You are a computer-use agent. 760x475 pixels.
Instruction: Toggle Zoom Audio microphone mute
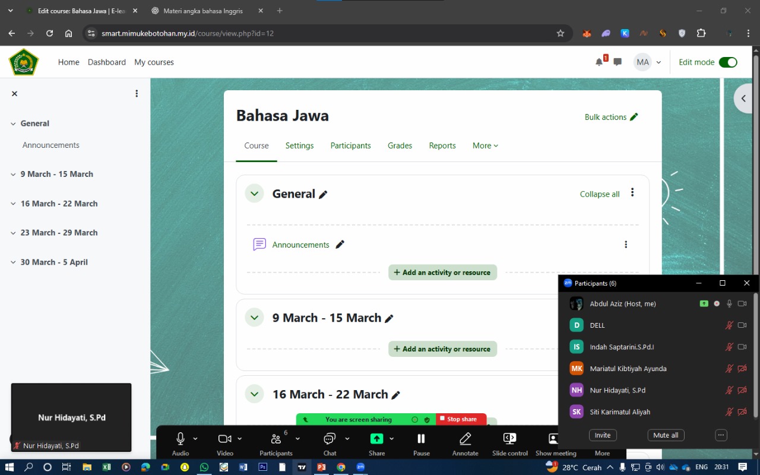(180, 439)
